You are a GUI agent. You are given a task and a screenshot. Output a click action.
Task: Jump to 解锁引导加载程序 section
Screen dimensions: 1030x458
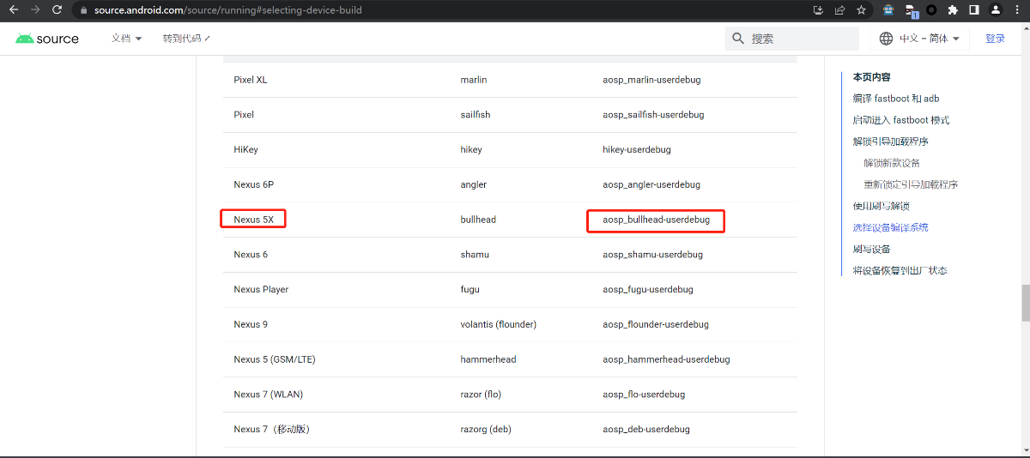[x=890, y=142]
